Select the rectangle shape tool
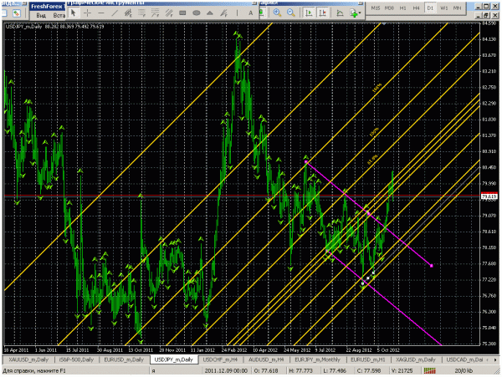 (x=182, y=13)
